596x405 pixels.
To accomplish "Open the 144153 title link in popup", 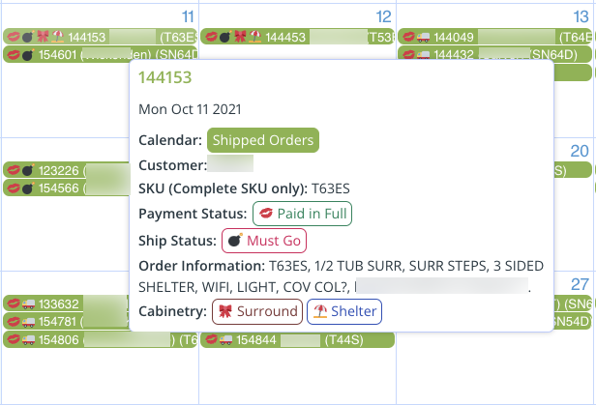I will [164, 77].
